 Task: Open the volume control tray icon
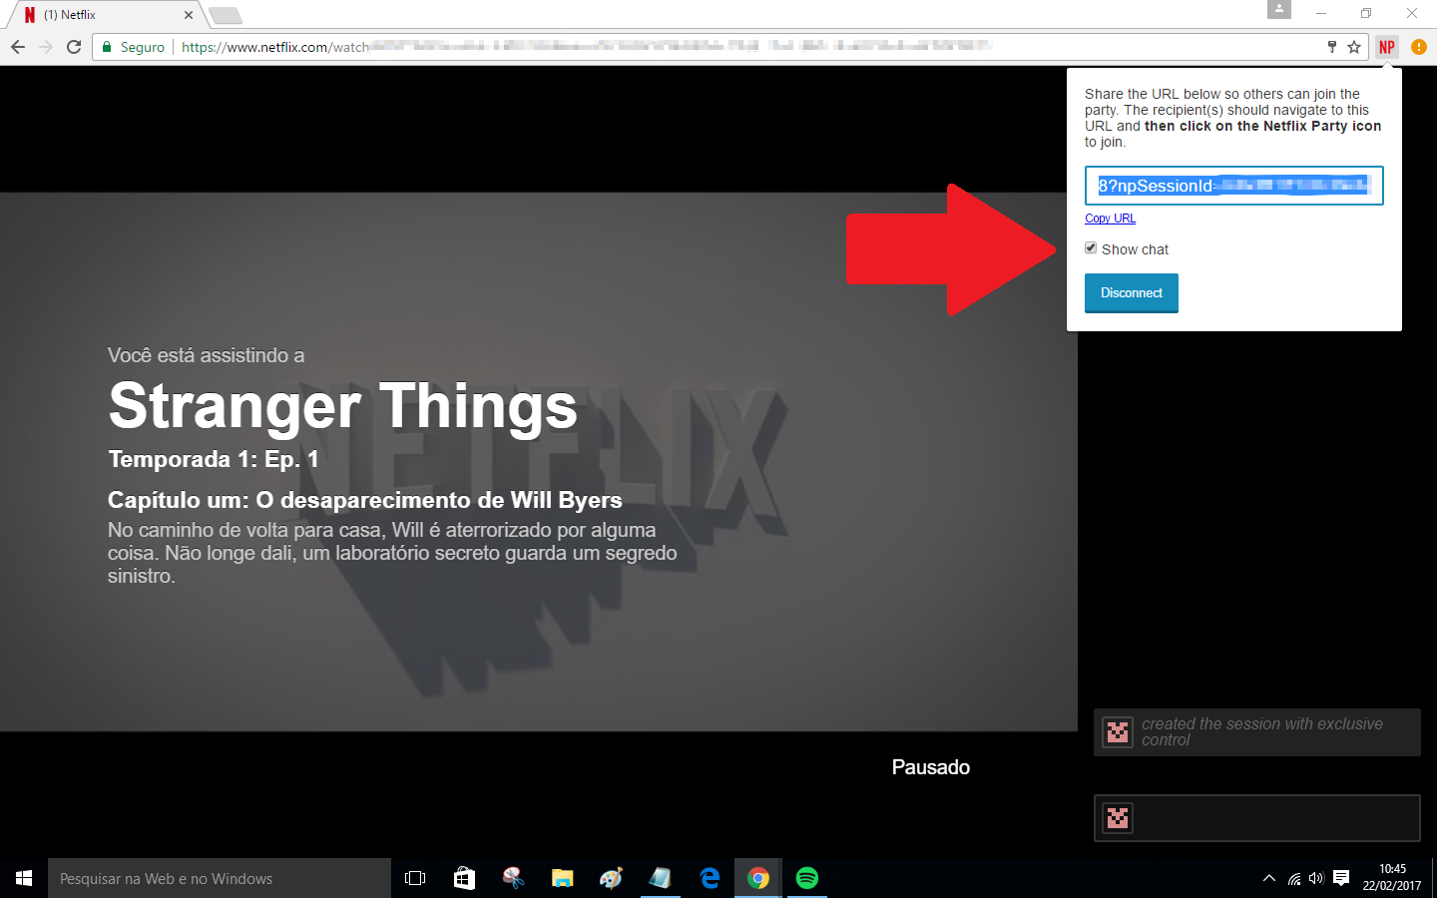coord(1316,878)
